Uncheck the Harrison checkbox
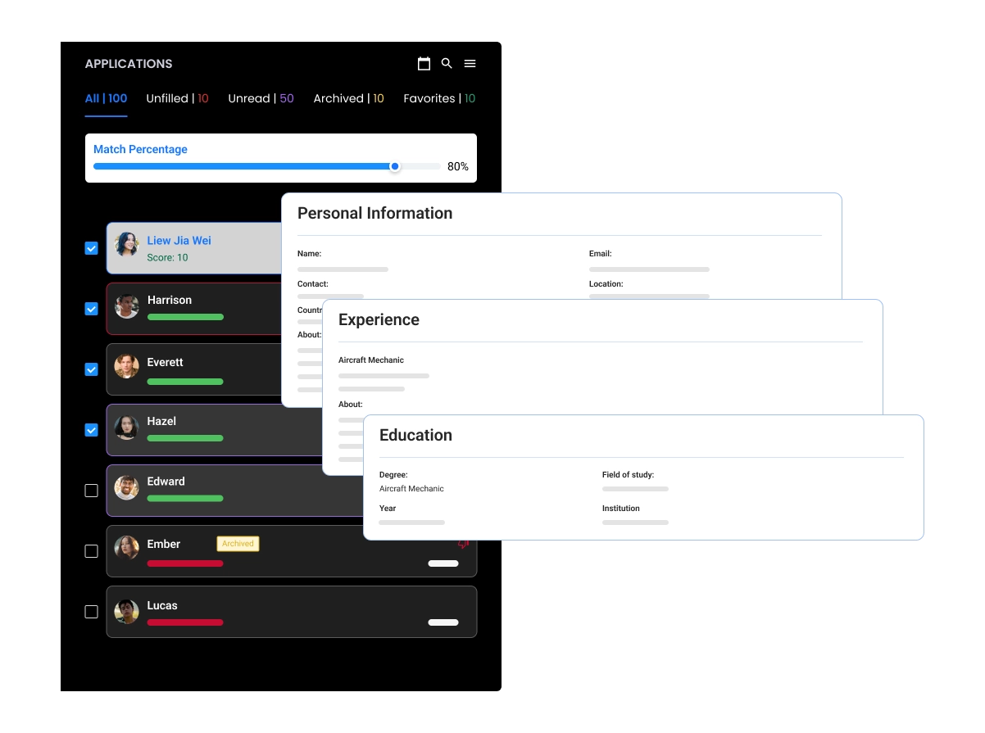The image size is (985, 733). (x=92, y=309)
